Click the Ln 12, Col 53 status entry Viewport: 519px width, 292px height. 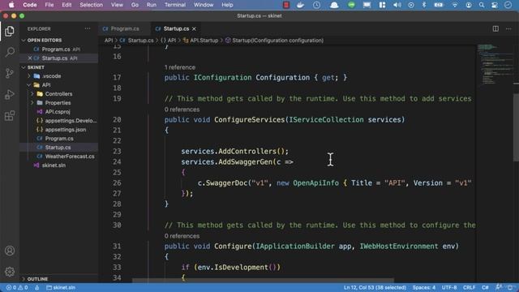point(375,288)
